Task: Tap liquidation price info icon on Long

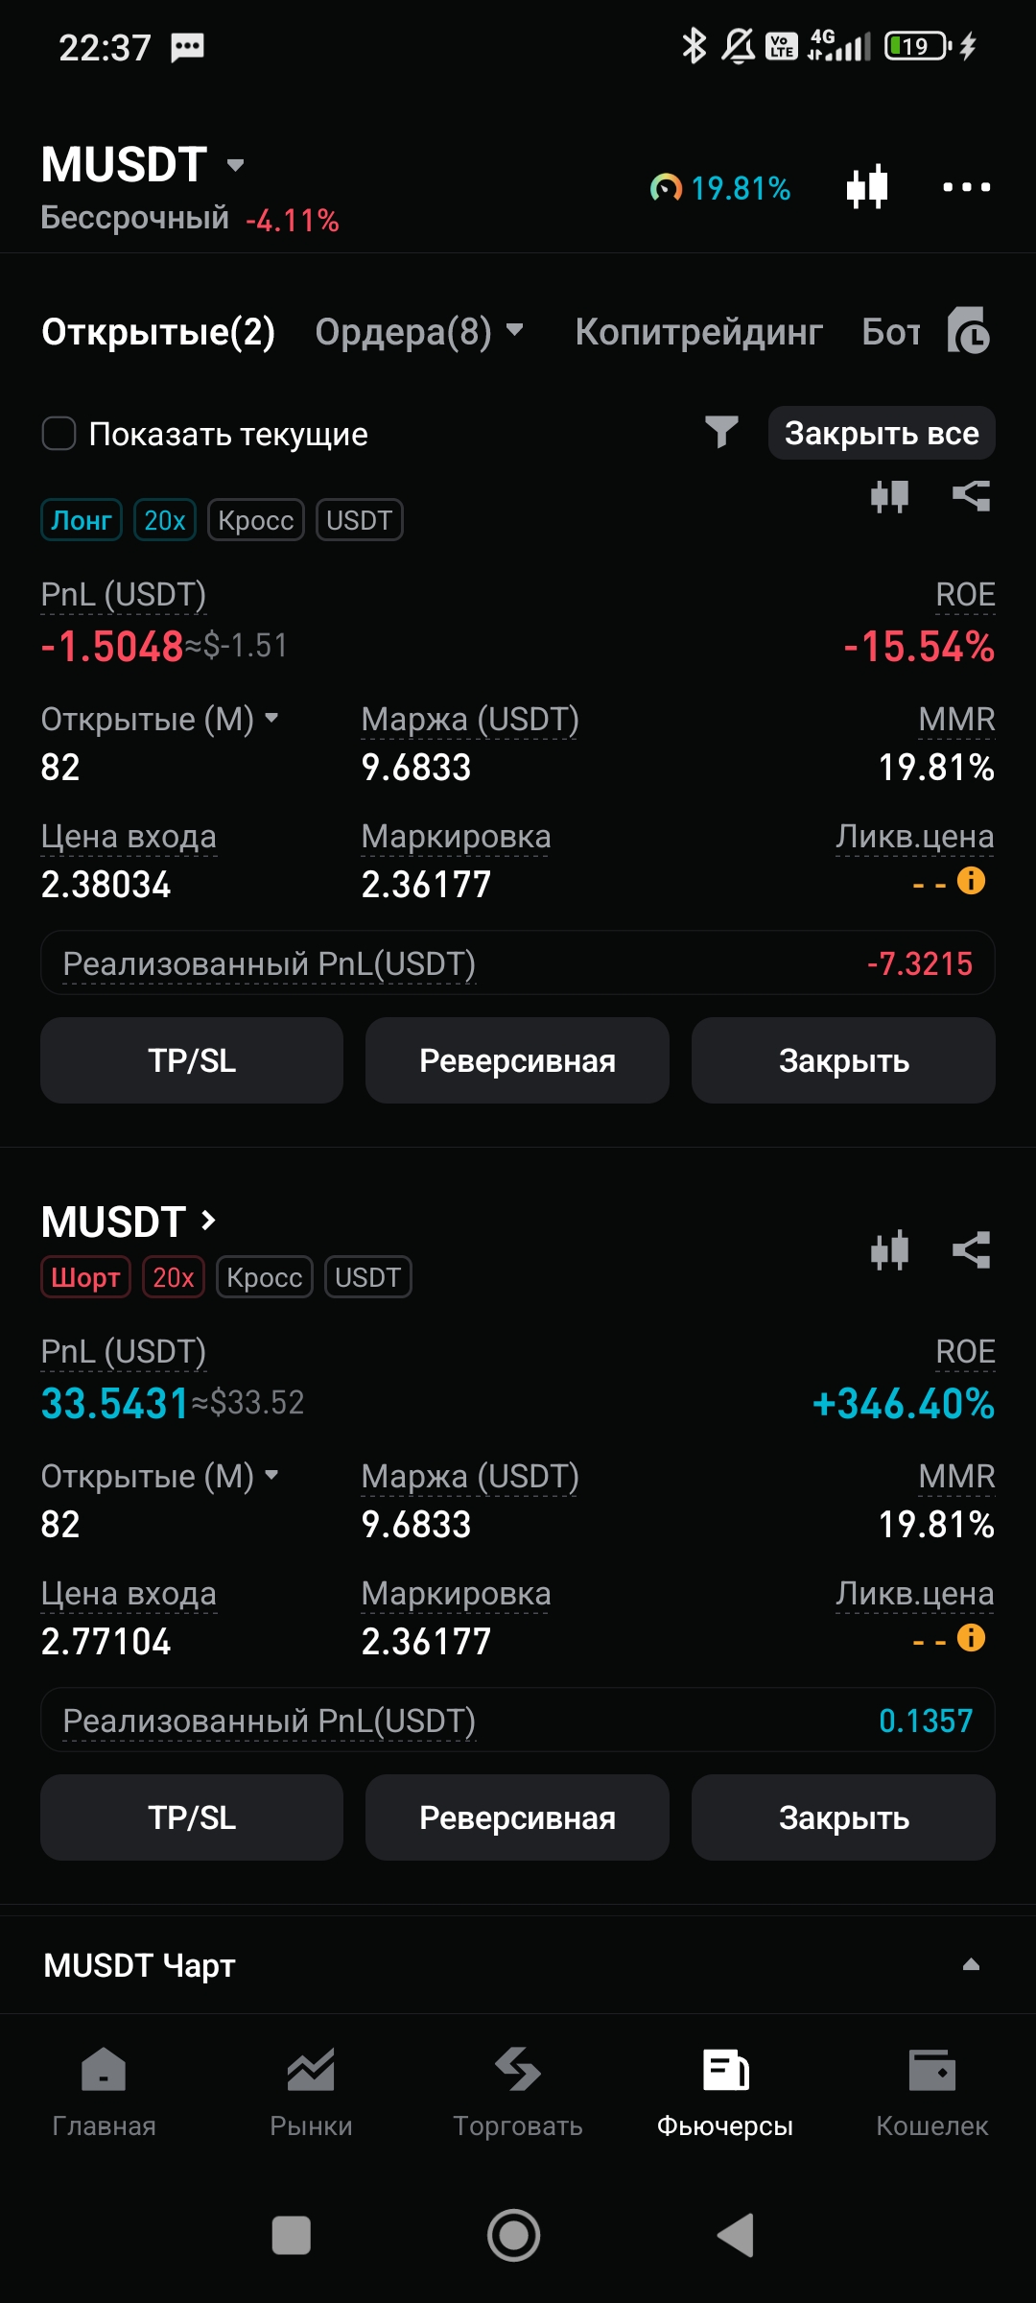Action: (971, 881)
